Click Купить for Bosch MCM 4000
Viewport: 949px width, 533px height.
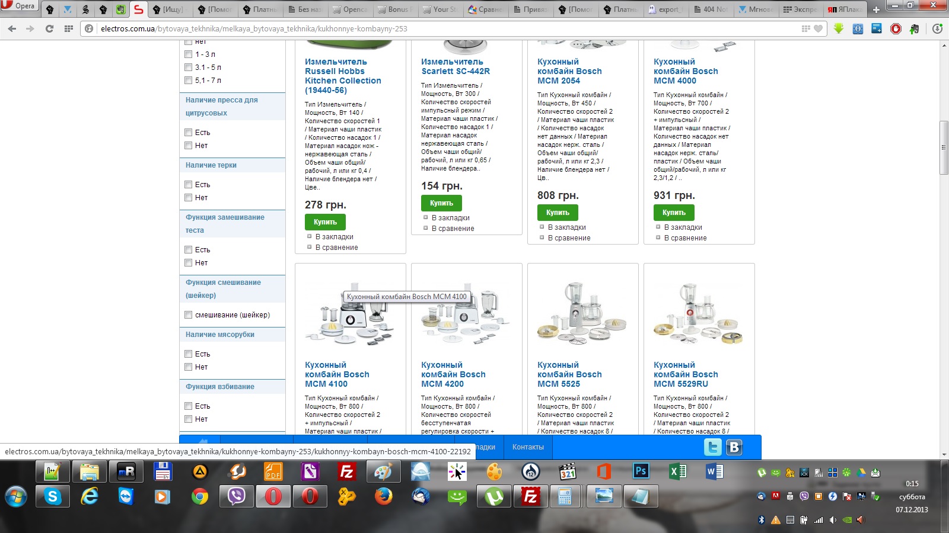tap(674, 213)
